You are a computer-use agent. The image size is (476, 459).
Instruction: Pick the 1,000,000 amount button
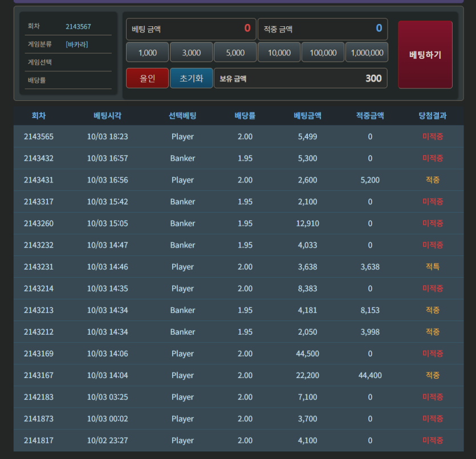tap(367, 52)
